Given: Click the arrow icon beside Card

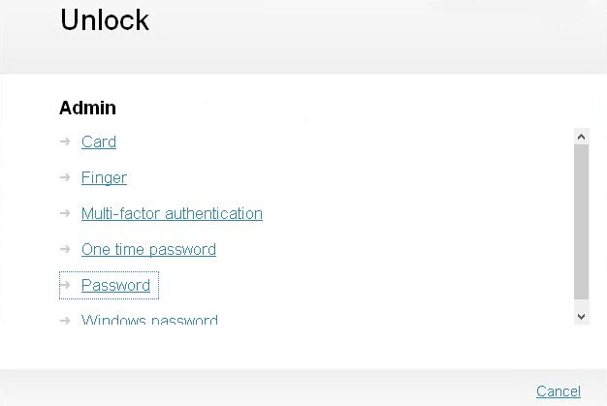Looking at the screenshot, I should (65, 141).
